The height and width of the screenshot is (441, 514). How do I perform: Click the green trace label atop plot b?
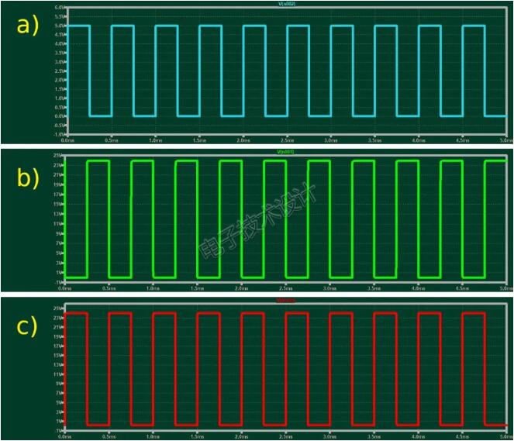pos(287,153)
